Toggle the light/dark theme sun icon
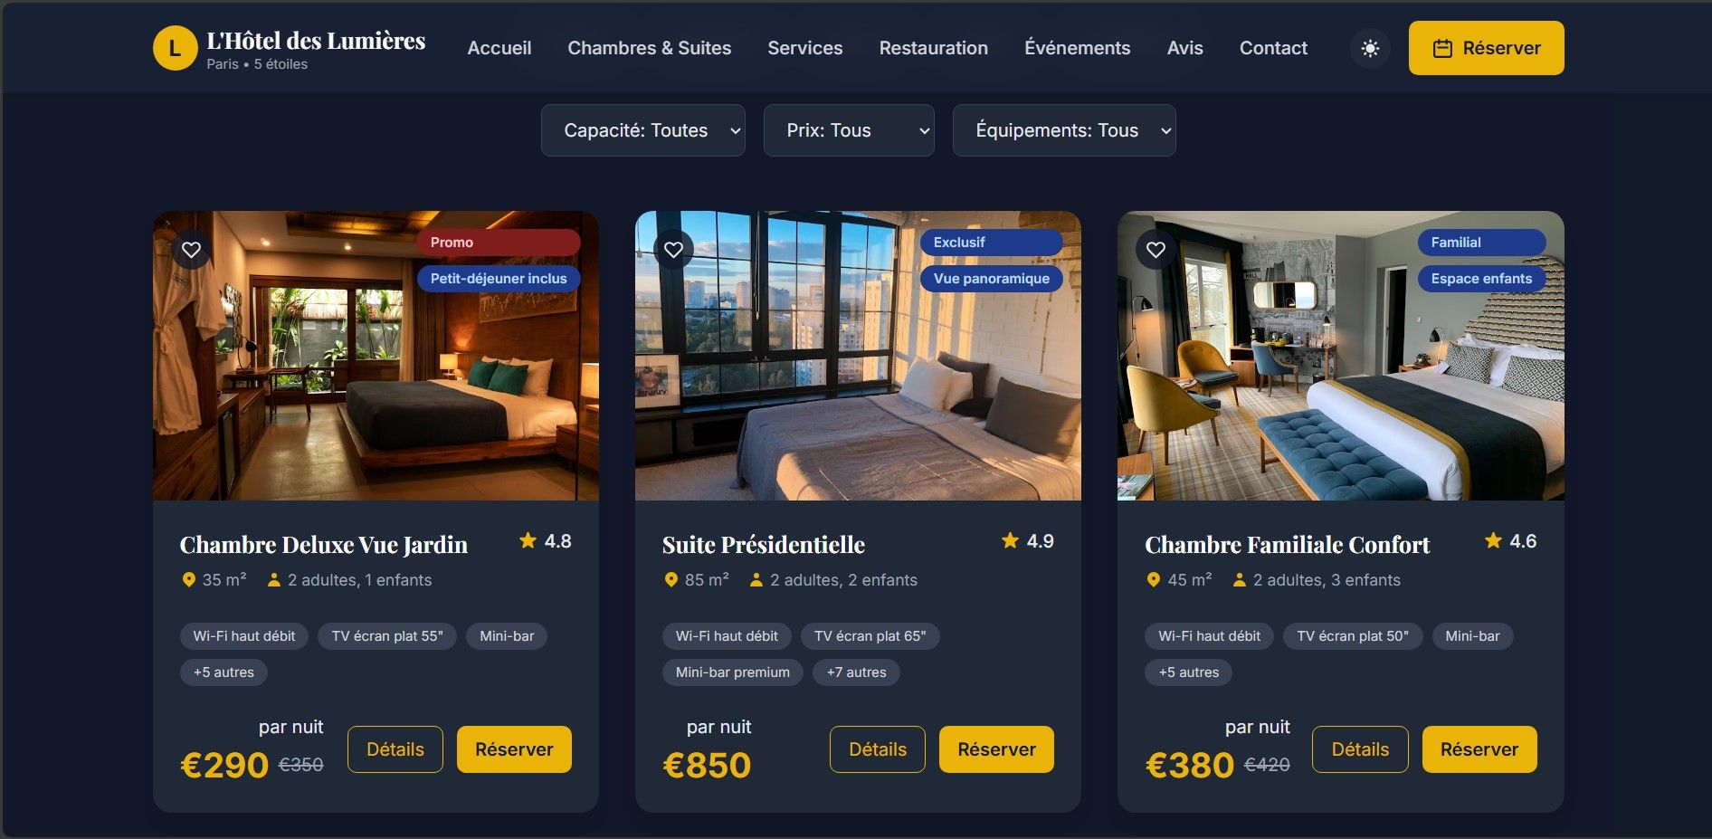The width and height of the screenshot is (1712, 839). (x=1370, y=48)
